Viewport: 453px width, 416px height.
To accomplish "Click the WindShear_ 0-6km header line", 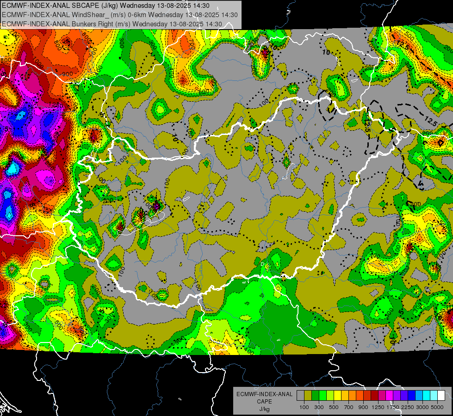I will (119, 15).
